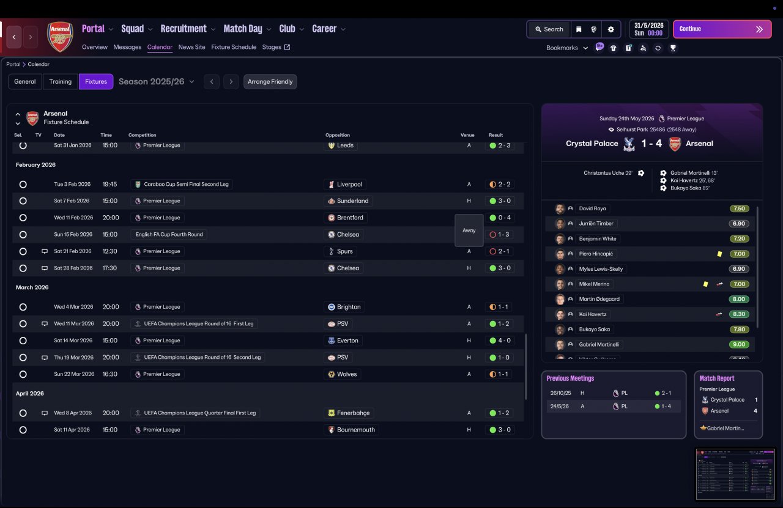Open the Fixture Schedule sub-tab
Screen dimensions: 783x508
234,47
